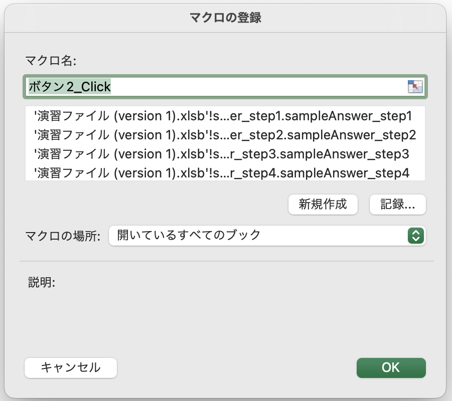Click the empty description area under 説明
452x401 pixels.
click(x=225, y=317)
